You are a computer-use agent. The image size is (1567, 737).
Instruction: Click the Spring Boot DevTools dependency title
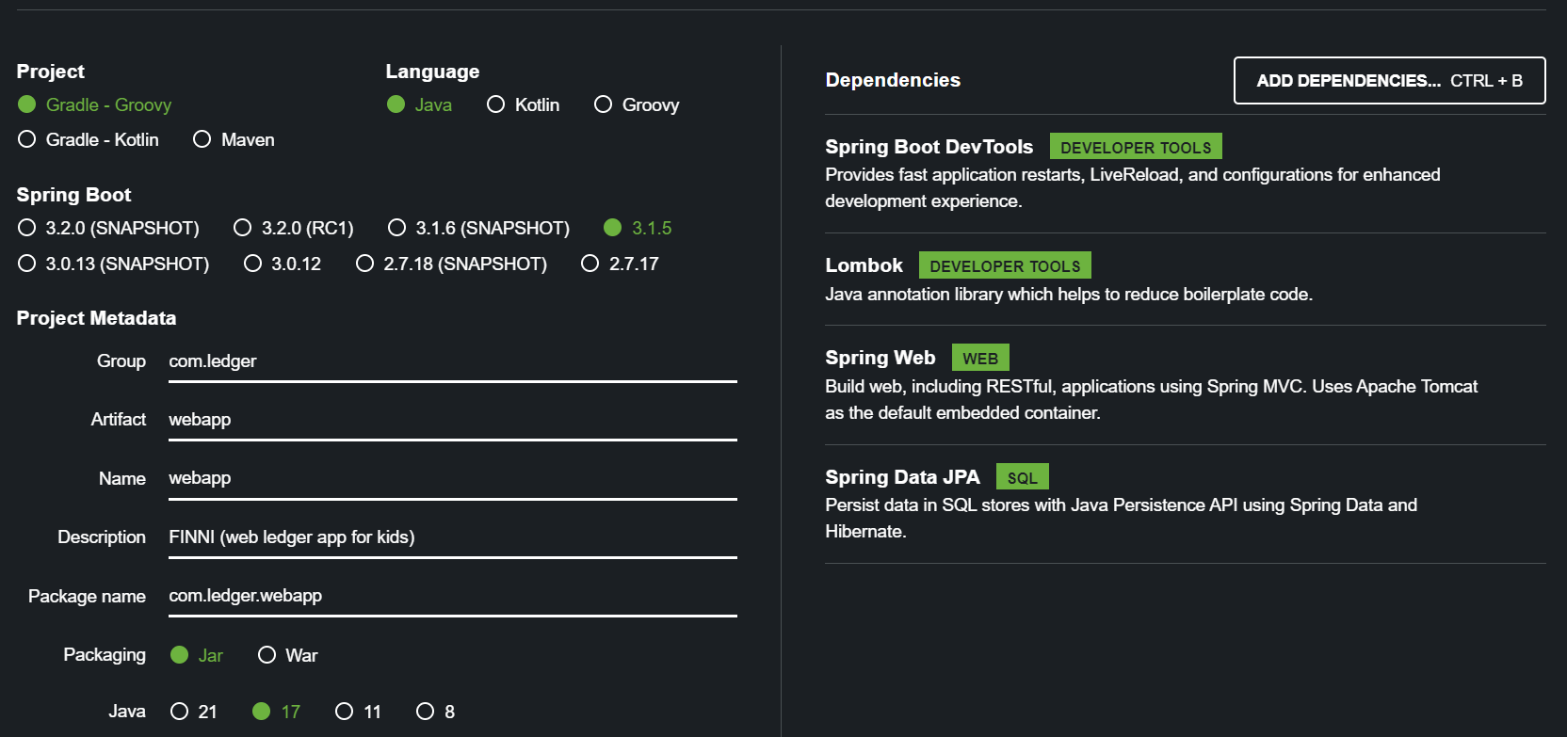click(929, 147)
